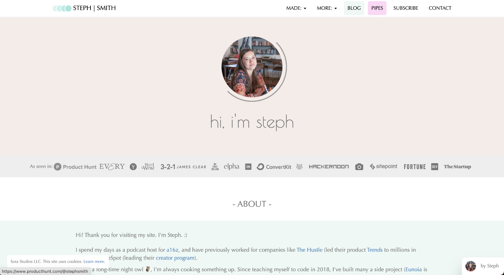504x275 pixels.
Task: Open the creator program link
Action: (175, 258)
